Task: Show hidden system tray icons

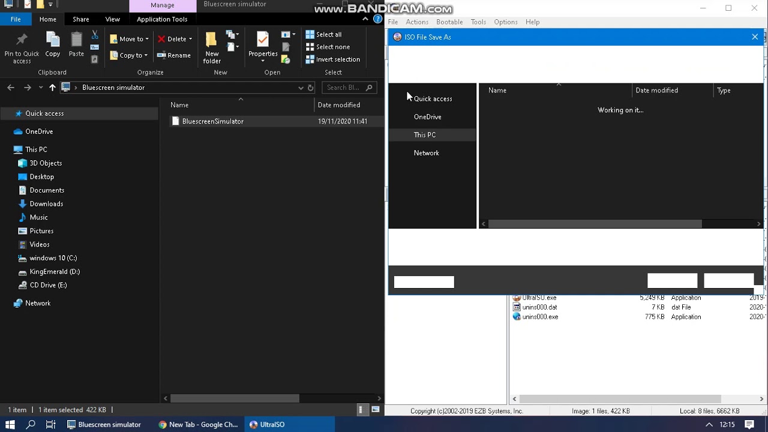Action: pyautogui.click(x=709, y=424)
